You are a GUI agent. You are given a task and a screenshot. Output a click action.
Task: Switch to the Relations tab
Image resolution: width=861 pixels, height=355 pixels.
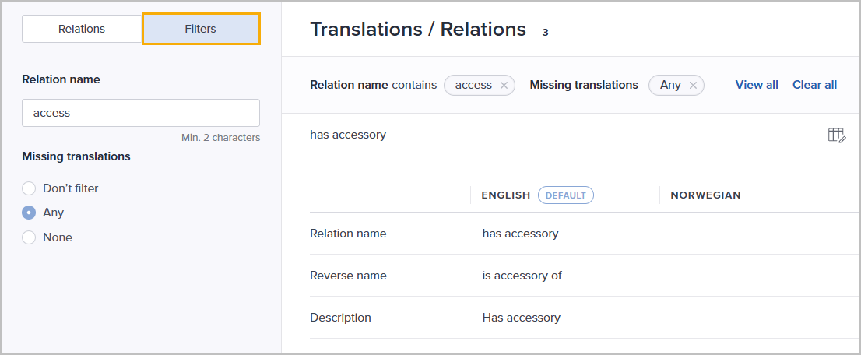tap(82, 29)
